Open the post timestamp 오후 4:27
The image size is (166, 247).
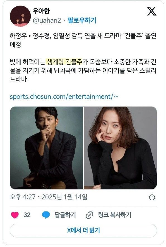[x=23, y=197]
